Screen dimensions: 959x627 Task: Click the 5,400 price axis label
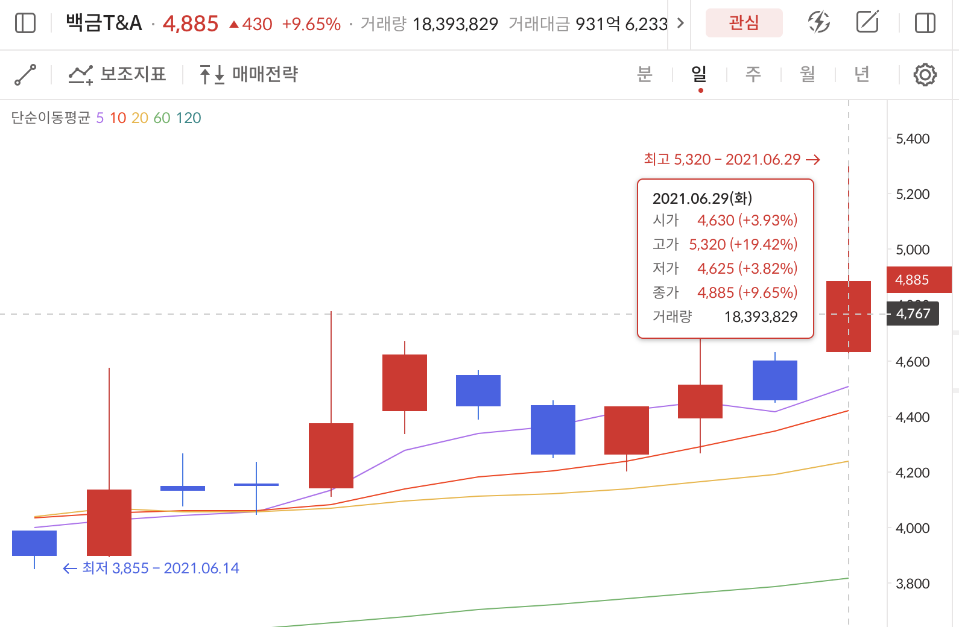point(913,139)
